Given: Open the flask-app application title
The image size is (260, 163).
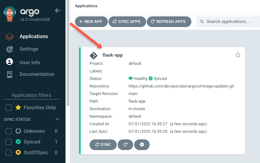Looking at the screenshot, I should pos(112,55).
